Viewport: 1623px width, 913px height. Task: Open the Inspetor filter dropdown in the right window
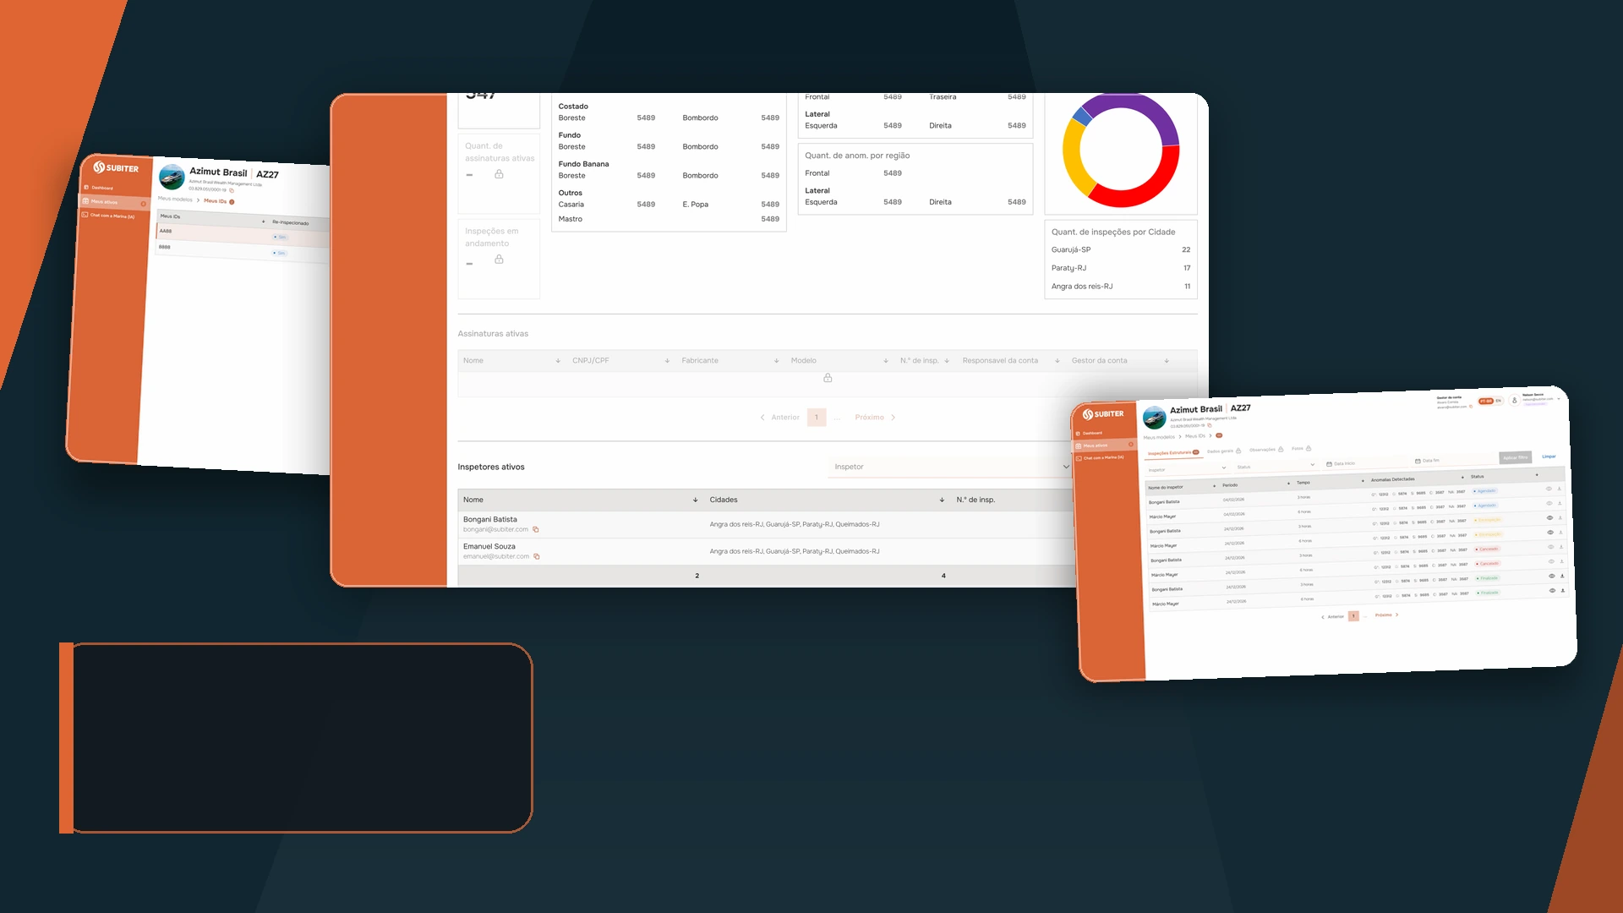[x=1187, y=469]
